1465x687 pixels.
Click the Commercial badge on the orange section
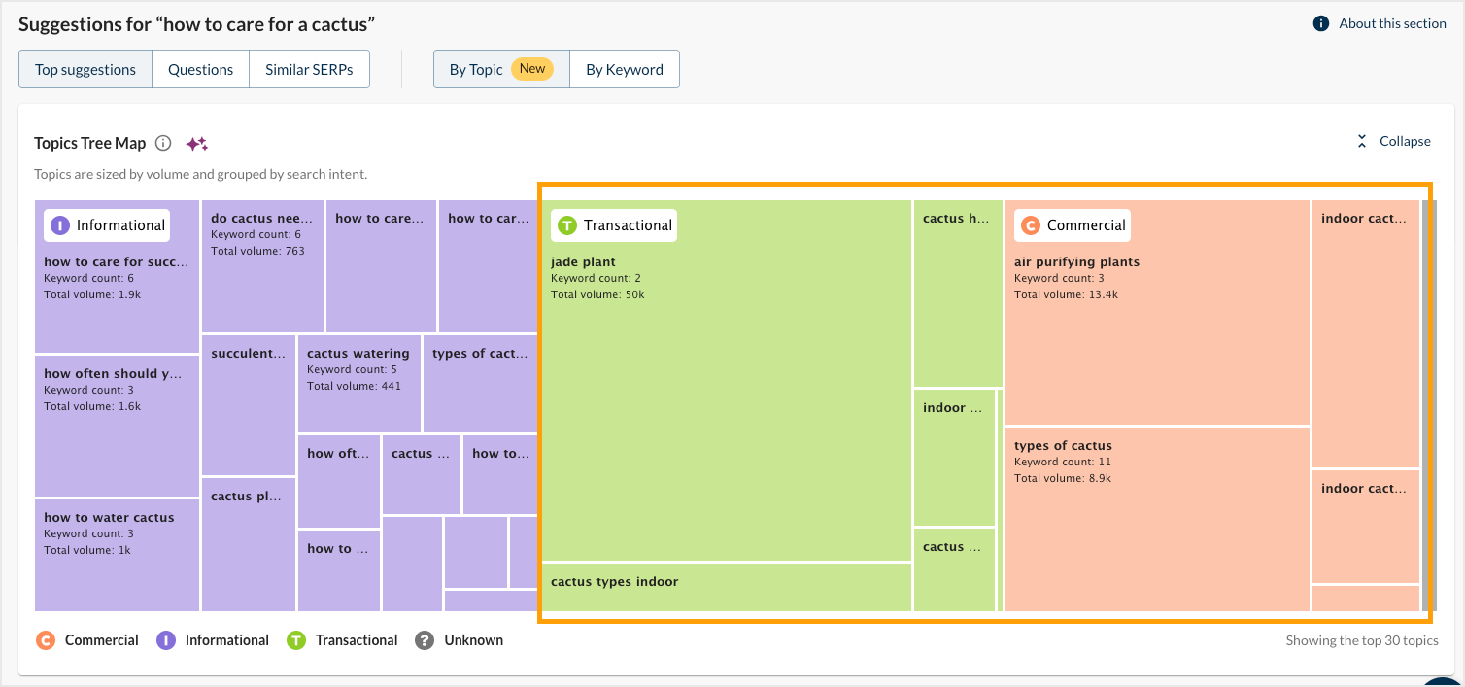point(1072,224)
